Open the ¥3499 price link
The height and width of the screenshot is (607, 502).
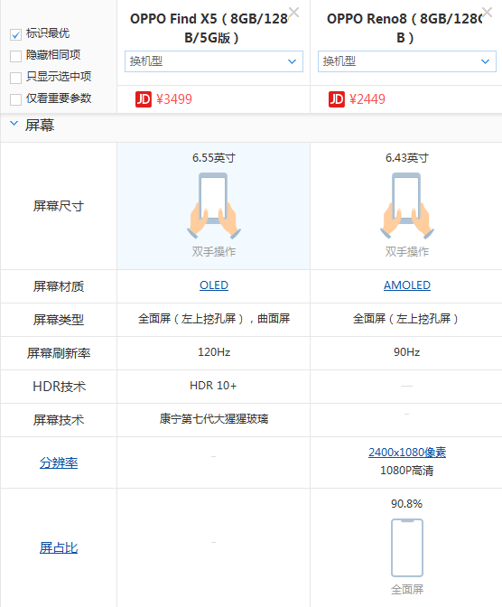click(x=174, y=99)
